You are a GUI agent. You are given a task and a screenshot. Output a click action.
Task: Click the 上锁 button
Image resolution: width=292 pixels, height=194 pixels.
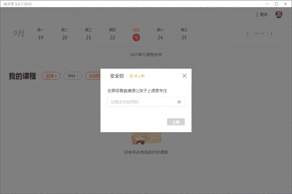(176, 122)
